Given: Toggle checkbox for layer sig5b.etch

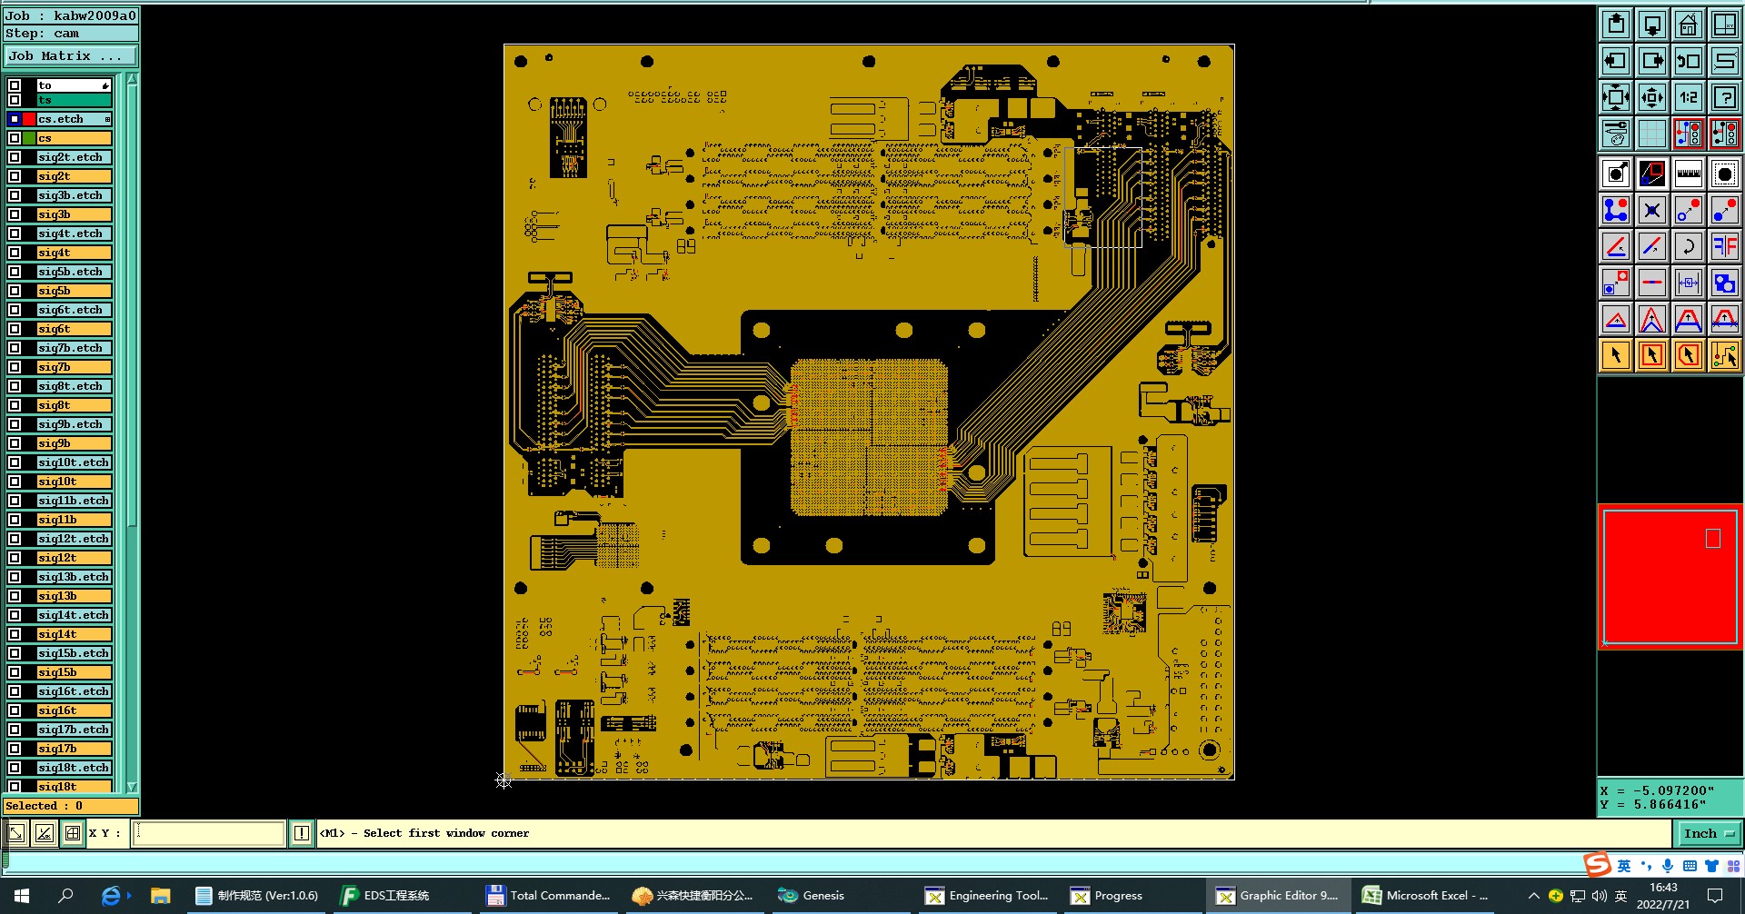Looking at the screenshot, I should click(x=15, y=272).
